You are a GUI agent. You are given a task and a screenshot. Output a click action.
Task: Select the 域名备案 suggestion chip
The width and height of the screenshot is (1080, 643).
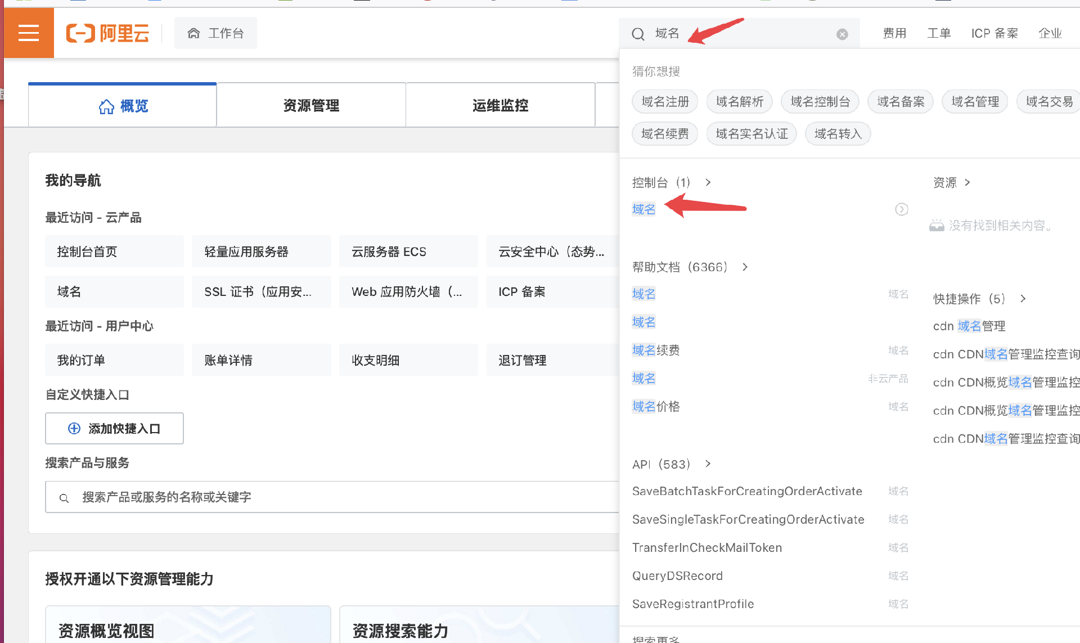pos(901,101)
